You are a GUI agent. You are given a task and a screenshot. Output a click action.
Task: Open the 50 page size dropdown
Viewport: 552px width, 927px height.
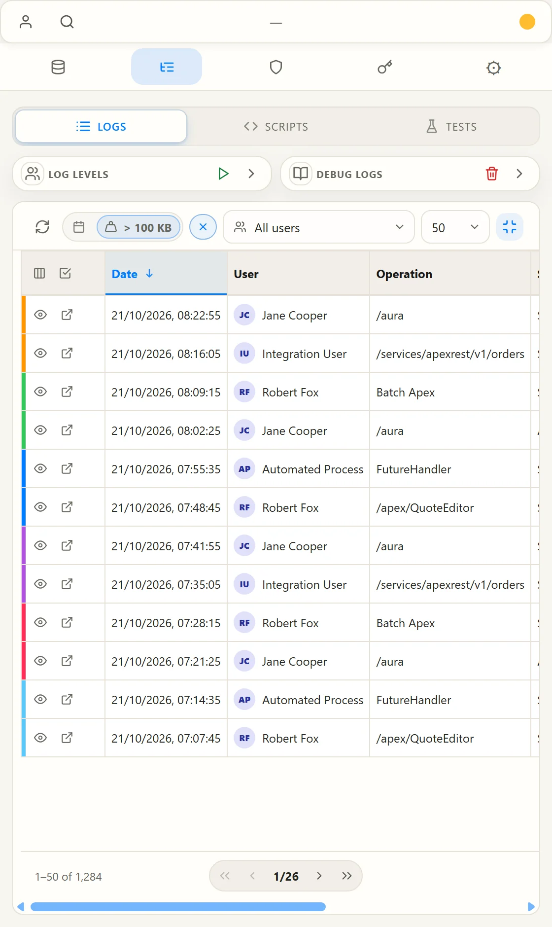(455, 227)
